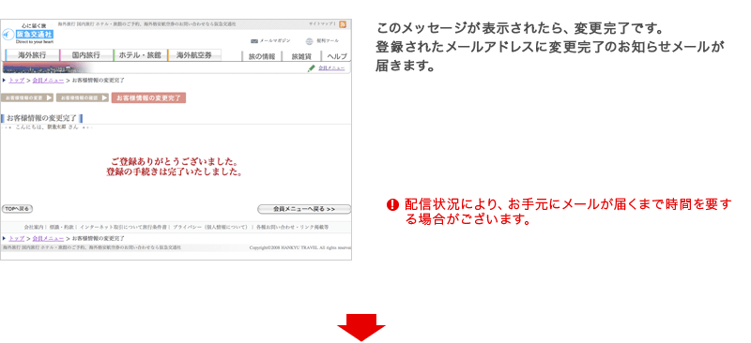This screenshot has width=751, height=343.
Task: Click the 登録の手続きは完了いたしました message
Action: [x=174, y=172]
